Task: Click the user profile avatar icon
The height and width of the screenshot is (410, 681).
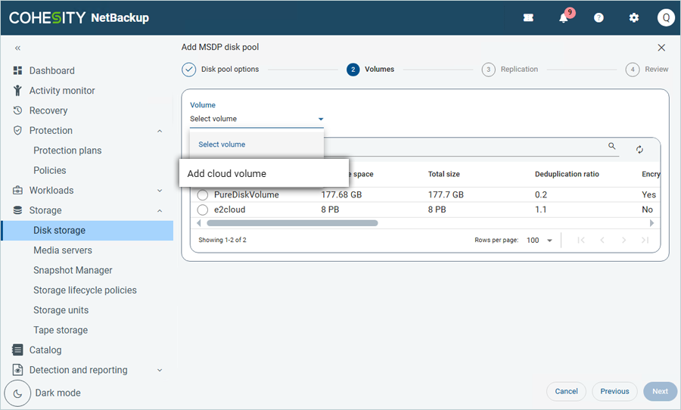Action: click(x=665, y=18)
